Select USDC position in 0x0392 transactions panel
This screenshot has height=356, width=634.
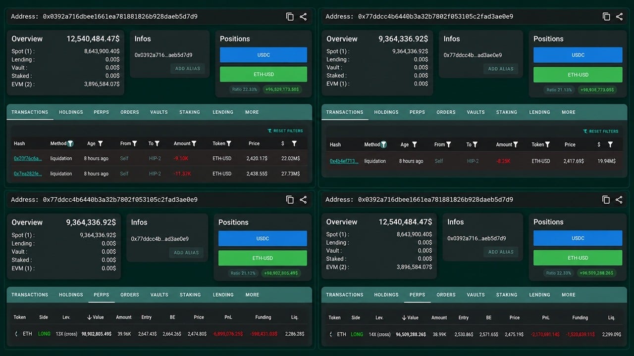click(264, 55)
